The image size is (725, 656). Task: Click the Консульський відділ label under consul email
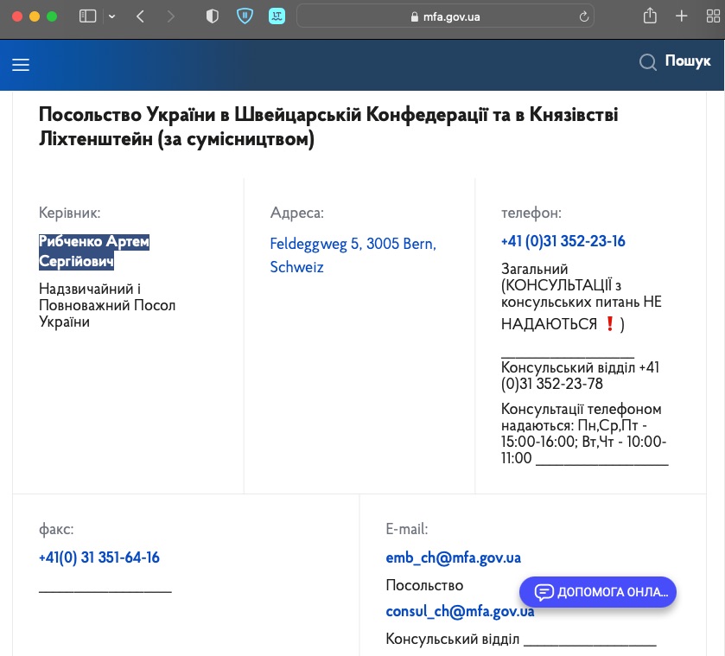coord(452,639)
